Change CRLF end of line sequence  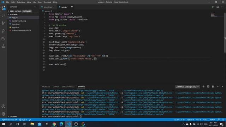pos(205,120)
